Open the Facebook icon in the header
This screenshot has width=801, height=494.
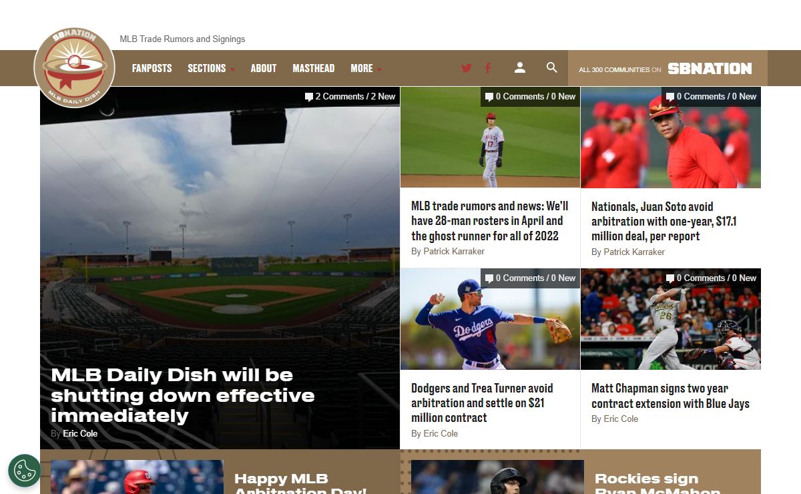488,68
